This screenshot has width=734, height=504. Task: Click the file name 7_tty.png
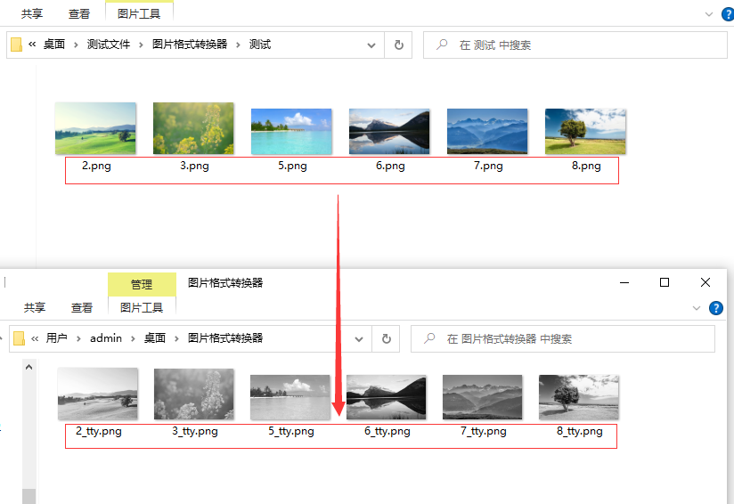click(x=484, y=432)
